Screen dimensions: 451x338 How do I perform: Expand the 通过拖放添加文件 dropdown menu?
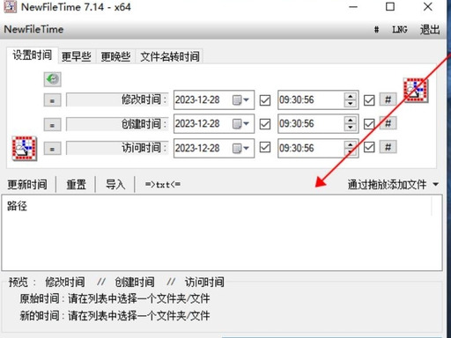click(x=436, y=185)
